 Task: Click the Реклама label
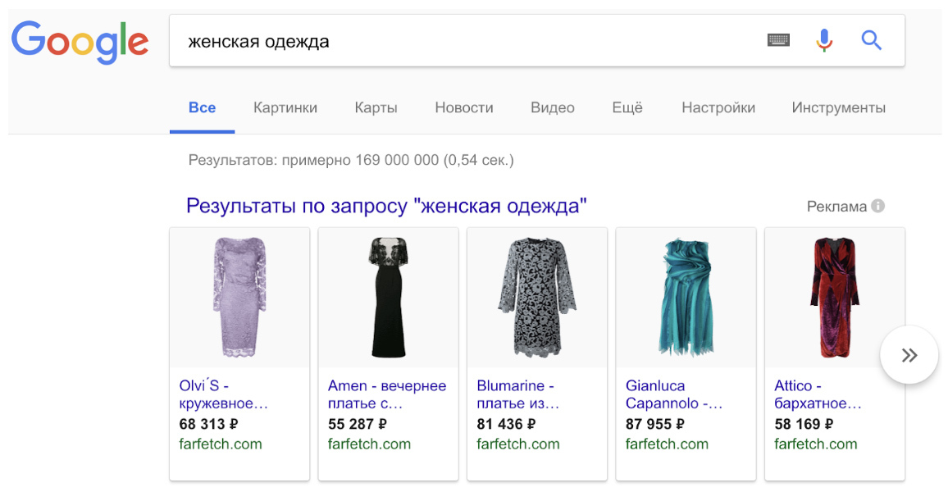[836, 207]
